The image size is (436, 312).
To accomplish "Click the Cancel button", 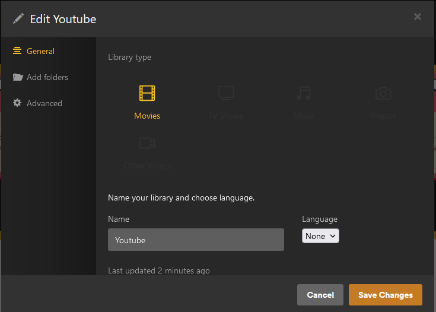I will pos(320,295).
